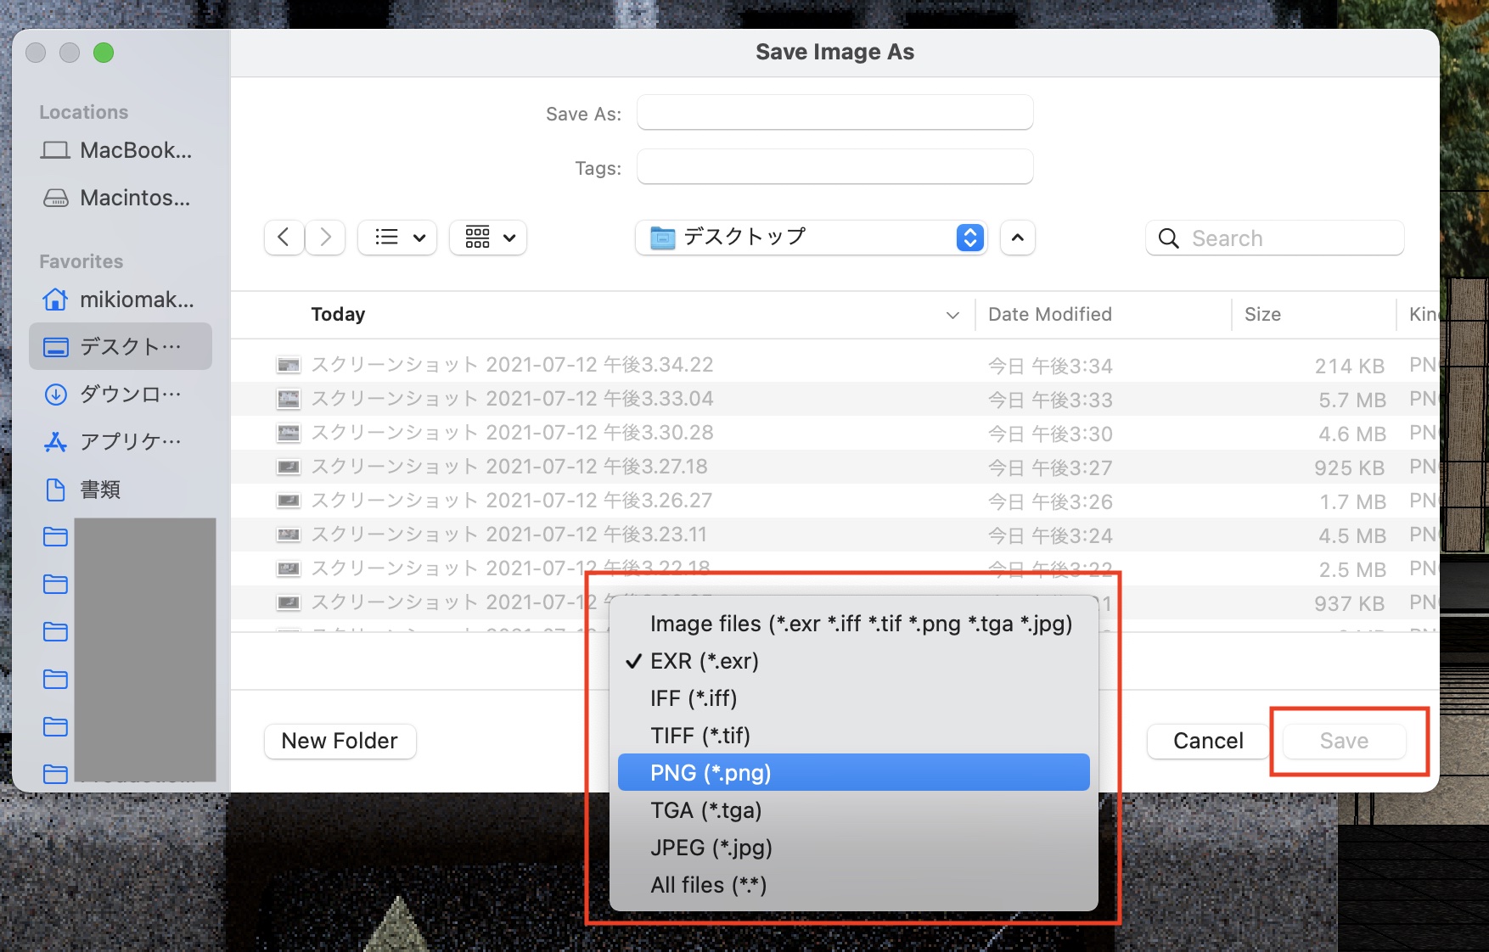
Task: Choose PNG (*.png) file format
Action: [x=853, y=773]
